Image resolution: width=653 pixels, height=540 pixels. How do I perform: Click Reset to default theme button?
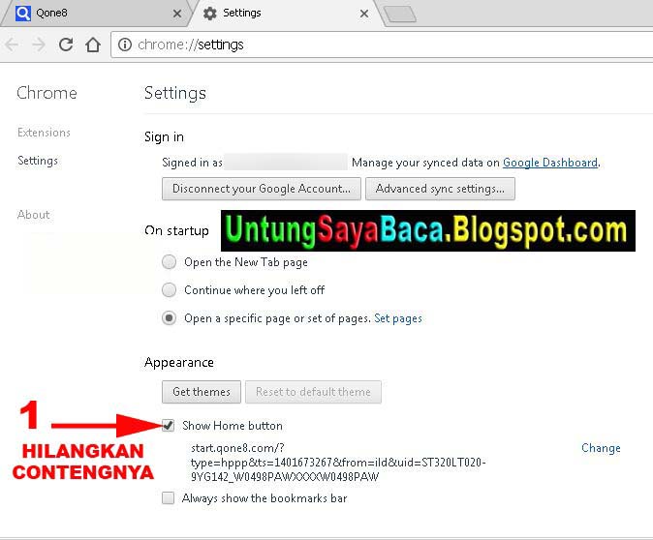[313, 392]
